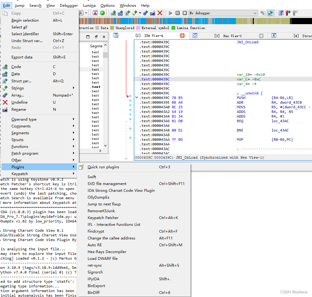Screen dimensions: 312x297
Task: Stop the process with the stop toolbar icon
Action: pos(184,13)
